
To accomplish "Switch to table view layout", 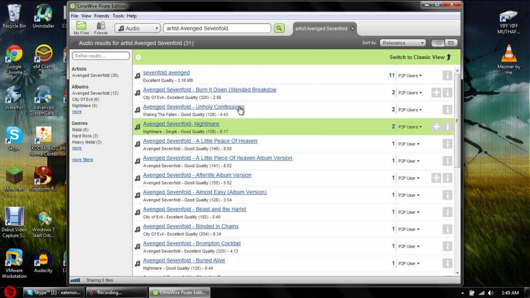I will pos(450,43).
